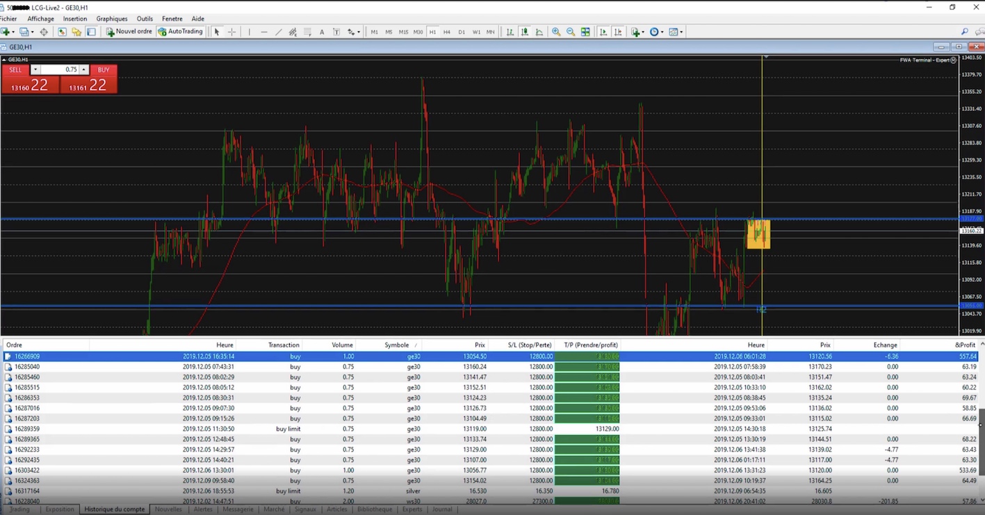Viewport: 985px width, 515px height.
Task: Sort history by Ordre column
Action: coord(46,345)
